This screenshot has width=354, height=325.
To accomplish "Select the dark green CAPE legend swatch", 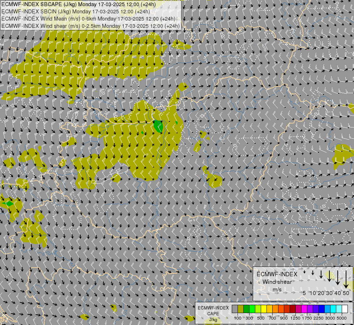I will pyautogui.click(x=246, y=309).
